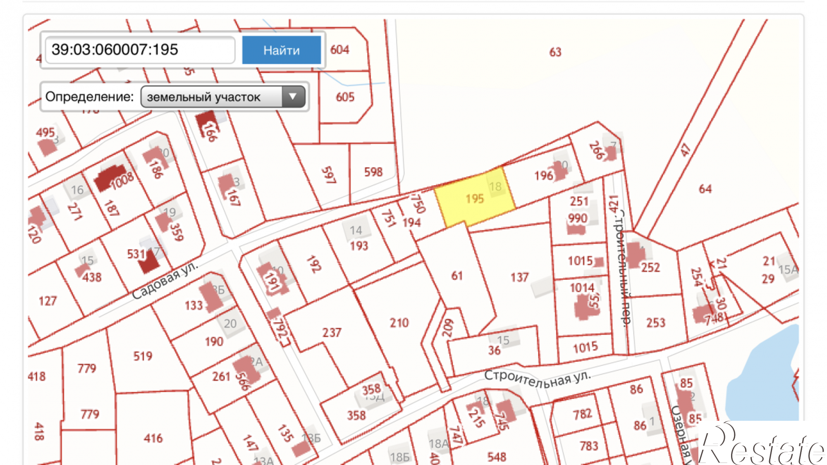Click the Садовая ул. street label
The image size is (827, 465).
point(165,280)
